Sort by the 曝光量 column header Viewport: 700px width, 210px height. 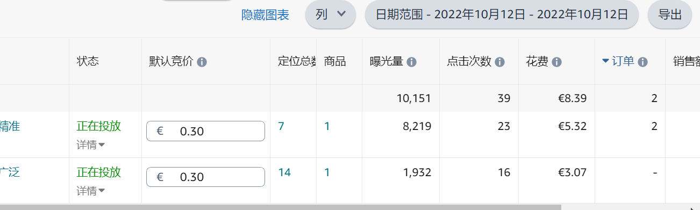click(387, 62)
